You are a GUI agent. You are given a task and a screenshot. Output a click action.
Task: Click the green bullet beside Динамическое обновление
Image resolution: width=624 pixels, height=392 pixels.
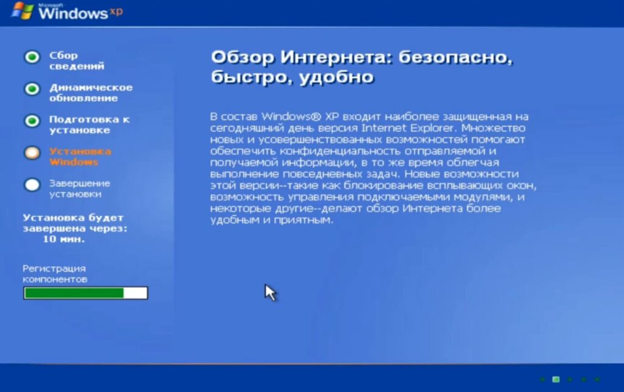pos(32,89)
